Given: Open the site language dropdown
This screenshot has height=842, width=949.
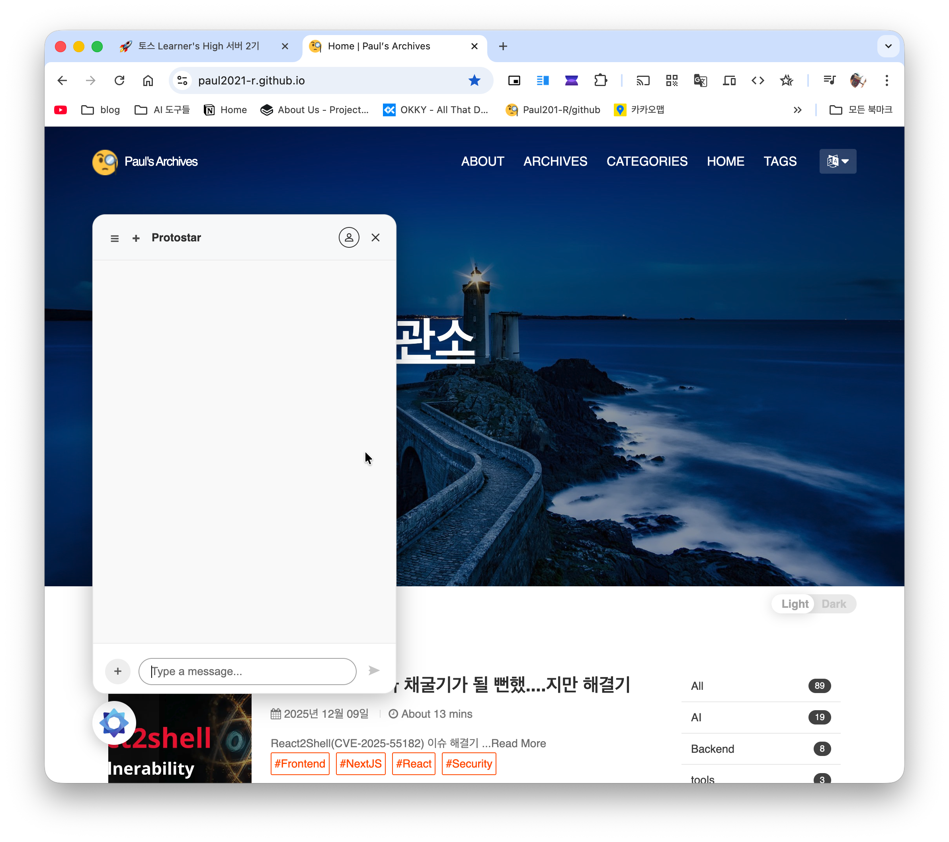Looking at the screenshot, I should tap(837, 161).
